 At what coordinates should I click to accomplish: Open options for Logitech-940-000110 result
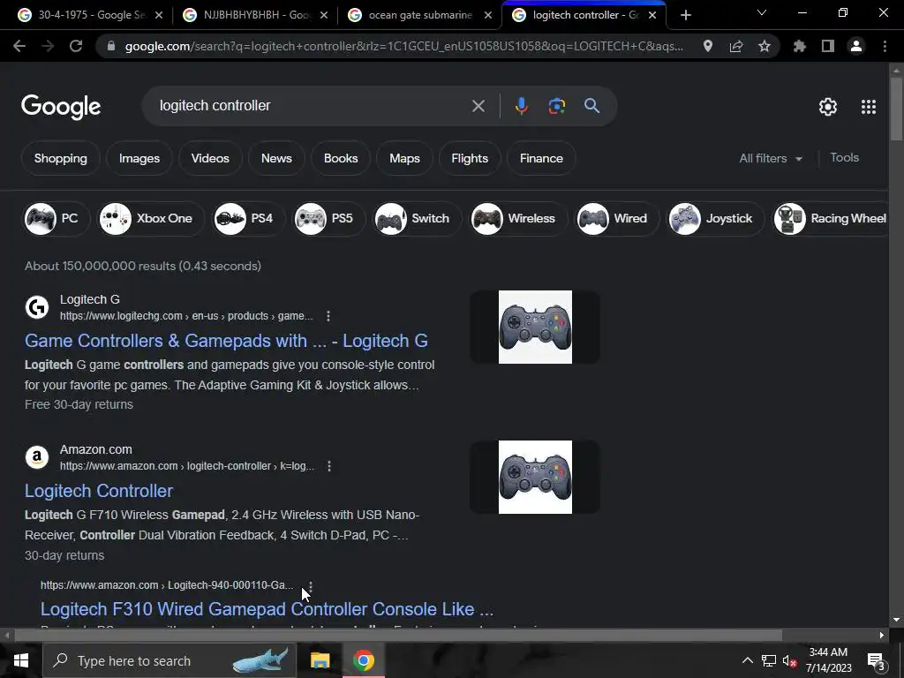tap(311, 586)
